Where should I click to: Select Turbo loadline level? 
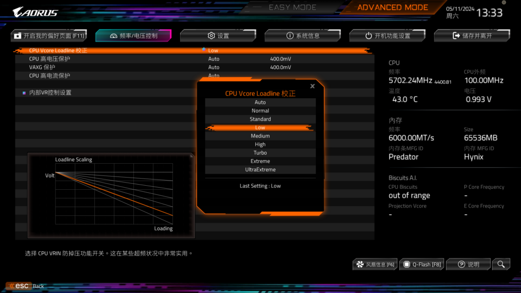click(x=260, y=153)
